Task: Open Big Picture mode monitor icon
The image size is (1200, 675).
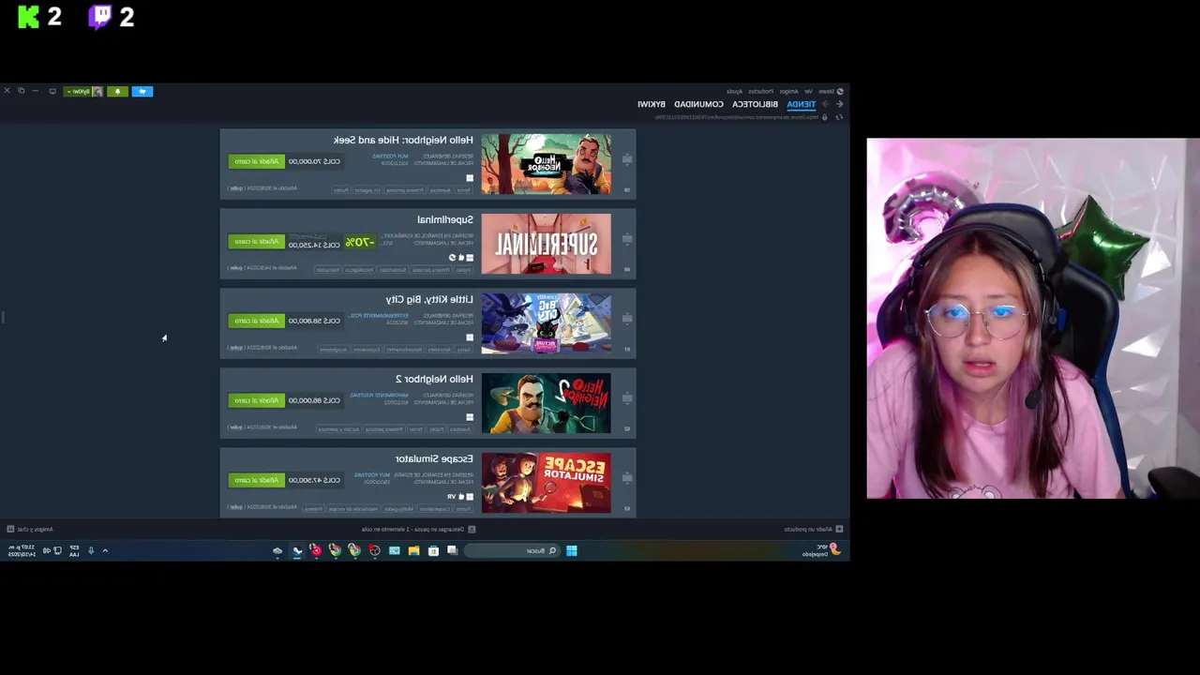Action: pyautogui.click(x=52, y=91)
